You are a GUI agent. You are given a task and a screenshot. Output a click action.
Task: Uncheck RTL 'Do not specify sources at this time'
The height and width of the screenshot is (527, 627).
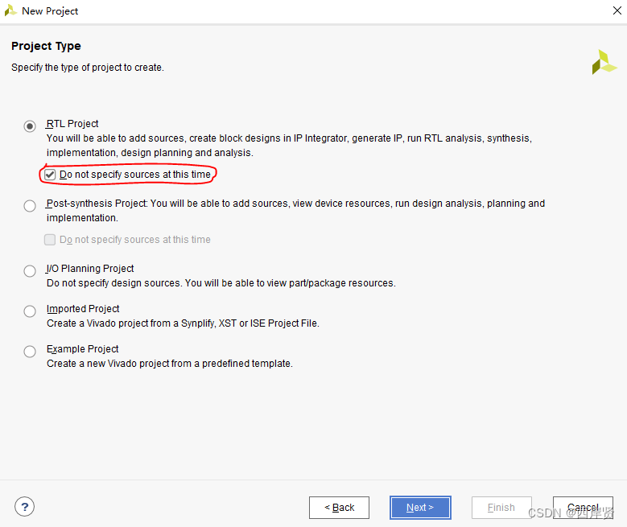50,175
